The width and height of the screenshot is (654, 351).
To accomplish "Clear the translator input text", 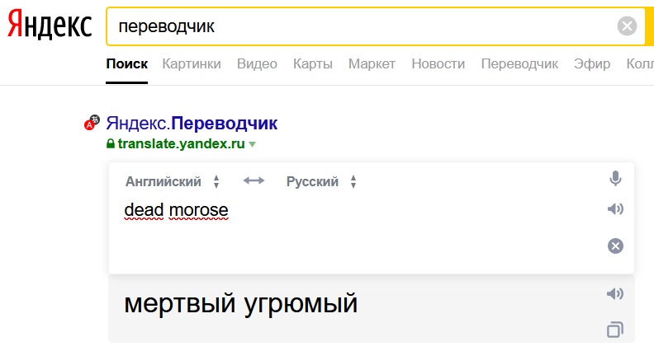I will (615, 246).
